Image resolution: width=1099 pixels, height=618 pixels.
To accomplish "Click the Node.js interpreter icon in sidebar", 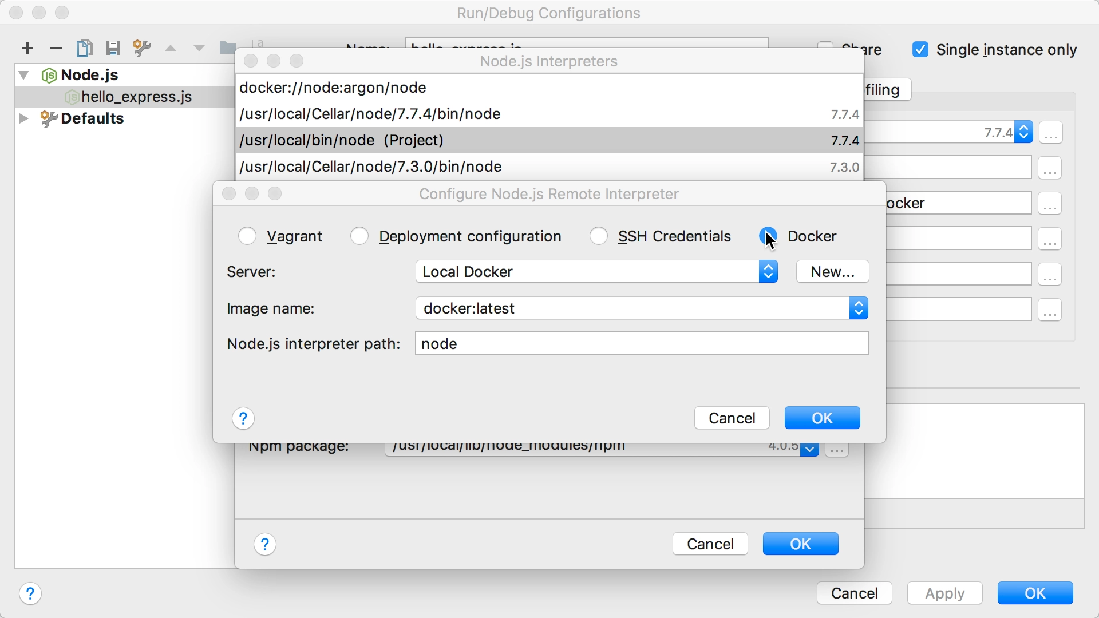I will pyautogui.click(x=49, y=75).
